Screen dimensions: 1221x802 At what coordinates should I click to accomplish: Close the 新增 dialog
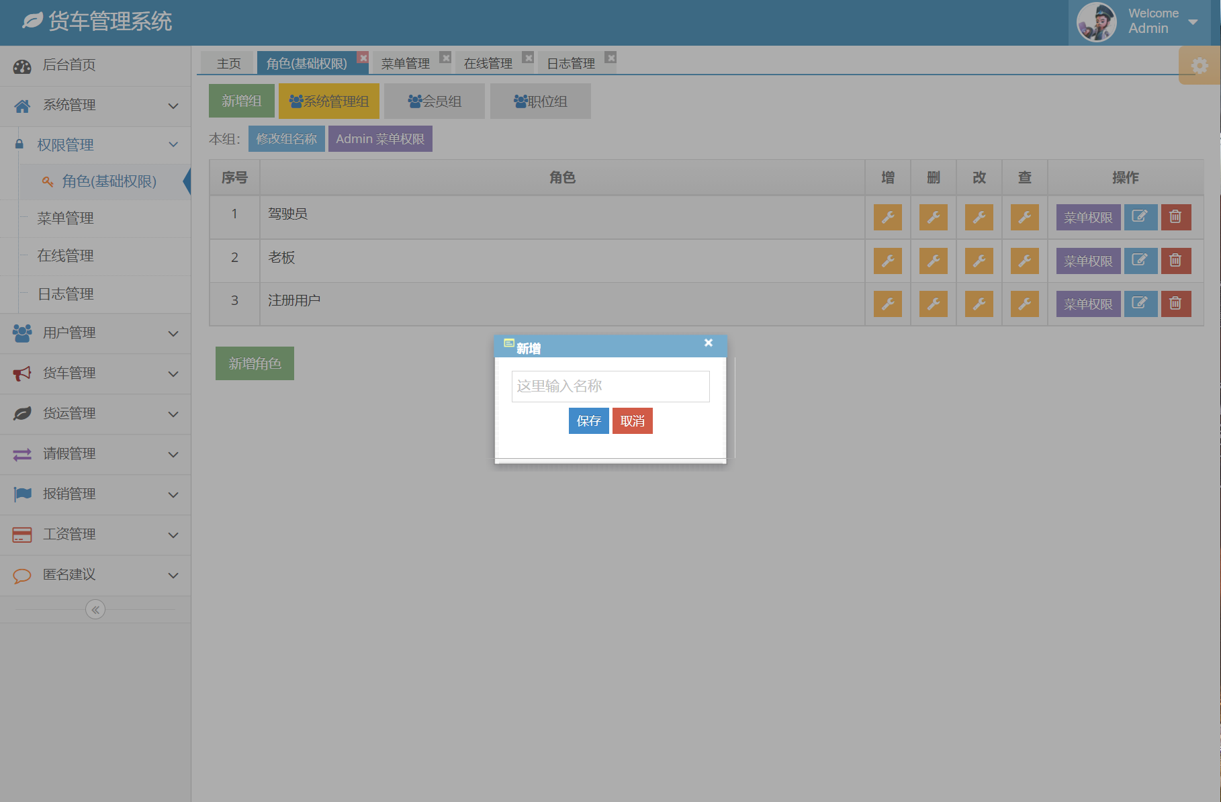[x=709, y=343]
